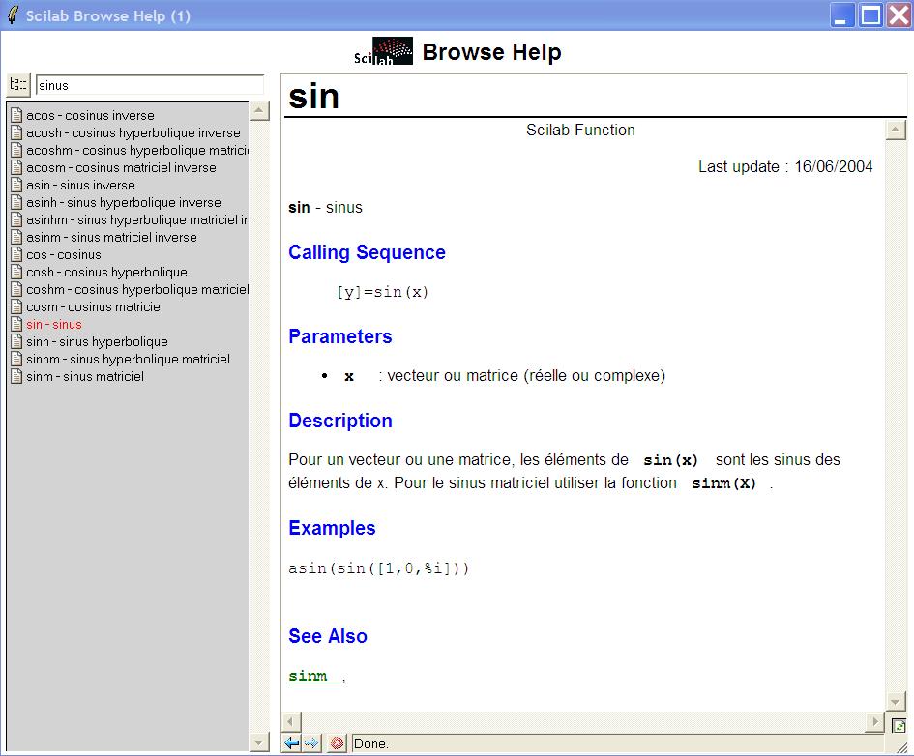Click the Description heading

(339, 421)
